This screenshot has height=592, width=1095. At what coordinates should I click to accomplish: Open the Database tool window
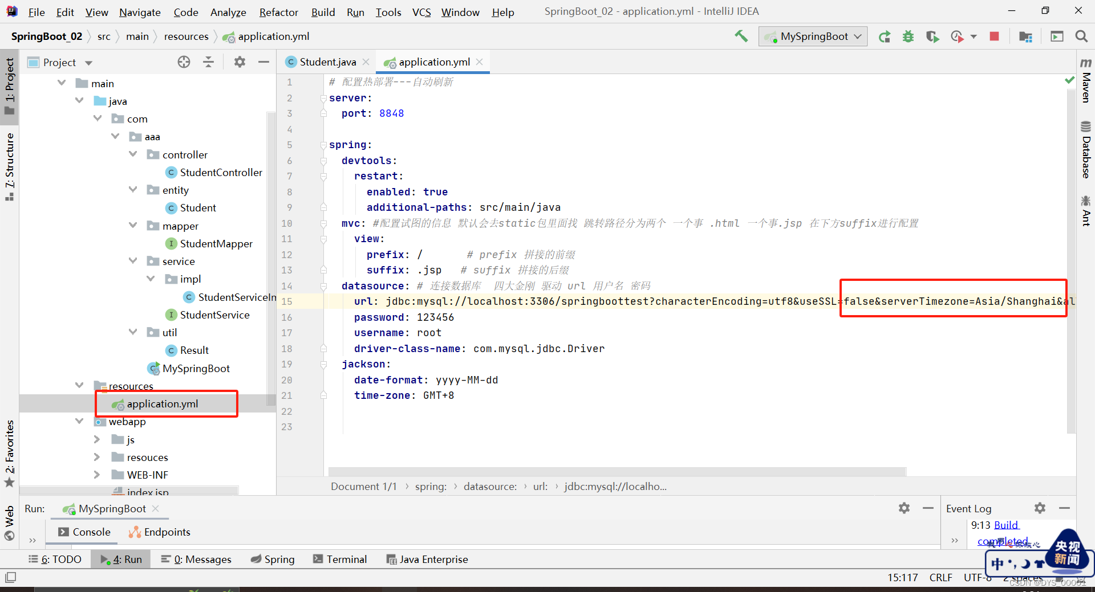coord(1086,149)
